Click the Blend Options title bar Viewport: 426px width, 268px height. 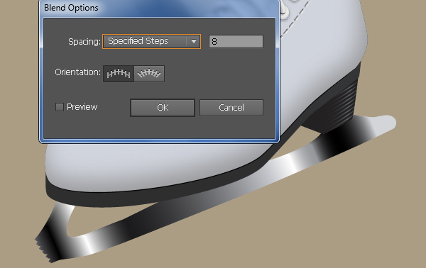tap(159, 8)
